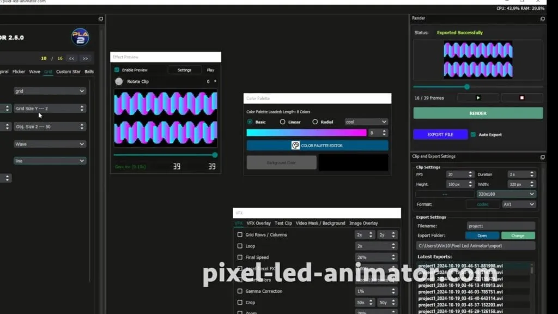
Task: Enable the Crop checkbox
Action: click(x=240, y=302)
